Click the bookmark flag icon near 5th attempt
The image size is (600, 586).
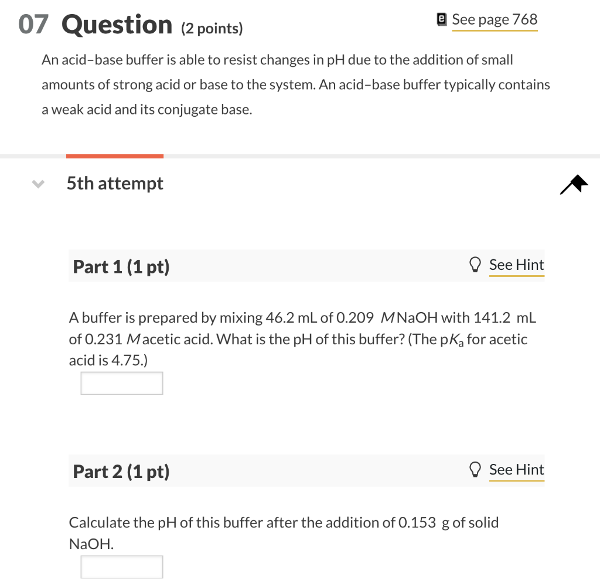coord(574,185)
